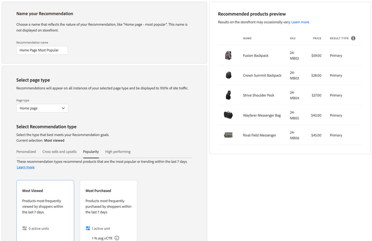Click the Result Type info icon
372x241 pixels.
point(353,38)
